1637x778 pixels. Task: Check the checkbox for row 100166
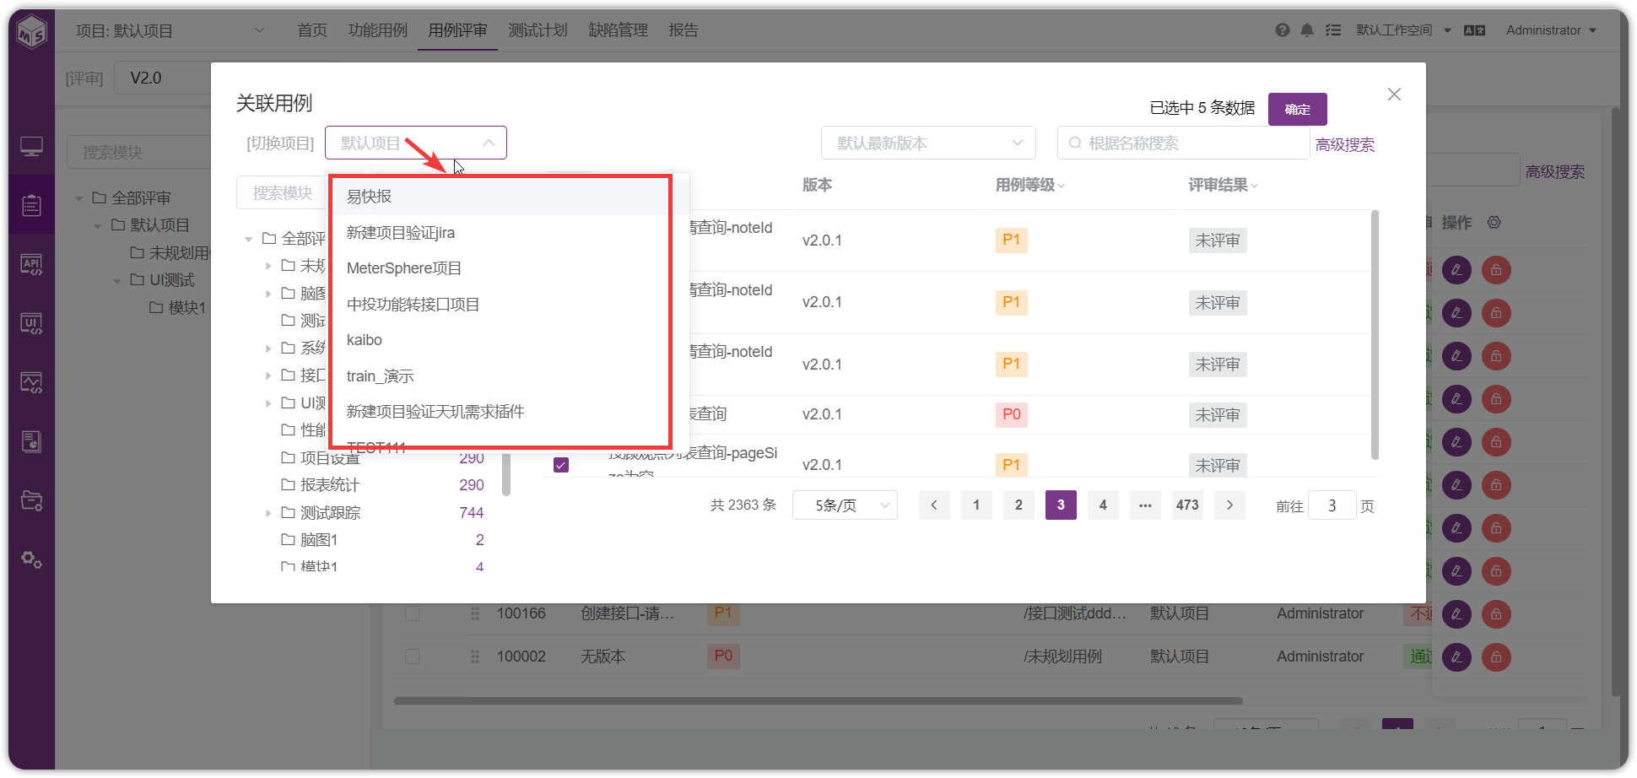(x=412, y=613)
